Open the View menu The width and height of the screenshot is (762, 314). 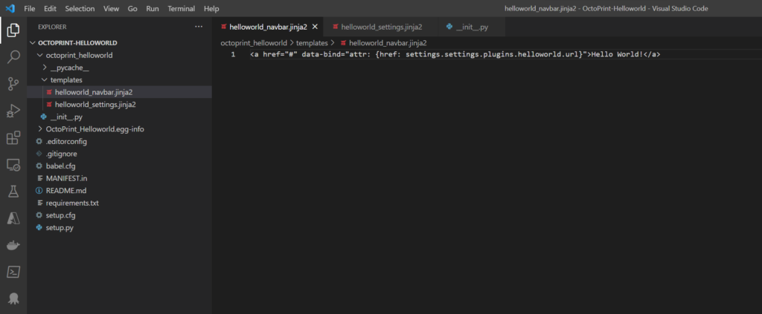pos(112,9)
